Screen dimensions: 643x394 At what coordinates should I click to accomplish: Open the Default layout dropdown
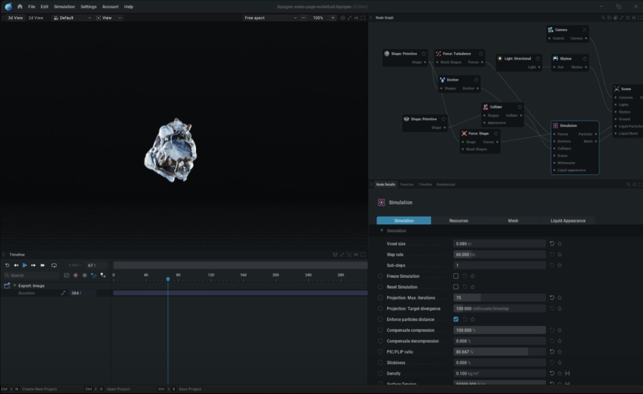tap(72, 18)
